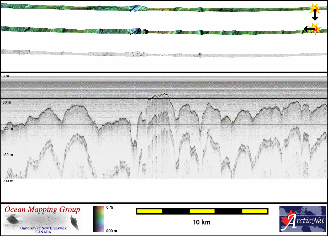Click the 100 m depth label
The width and height of the screenshot is (328, 236).
pos(8,128)
